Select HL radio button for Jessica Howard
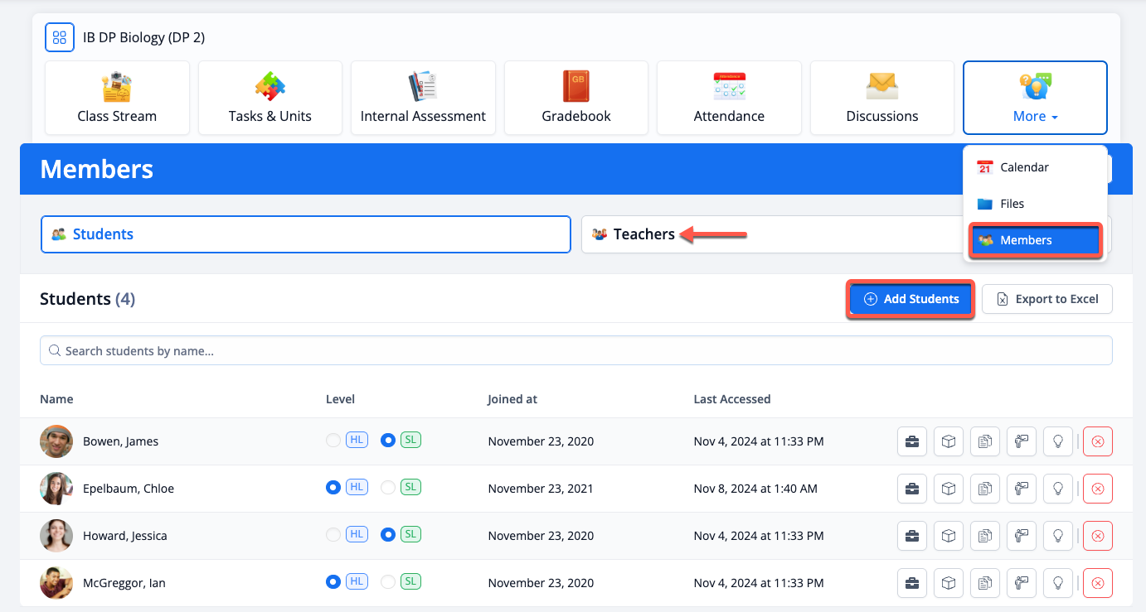The height and width of the screenshot is (612, 1146). (x=333, y=535)
